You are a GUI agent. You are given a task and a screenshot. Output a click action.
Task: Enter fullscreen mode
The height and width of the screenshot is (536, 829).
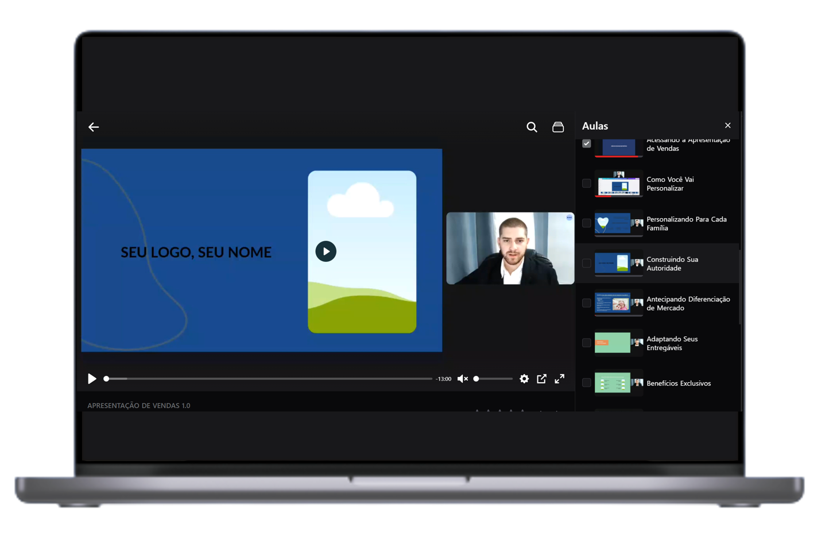[x=559, y=379]
